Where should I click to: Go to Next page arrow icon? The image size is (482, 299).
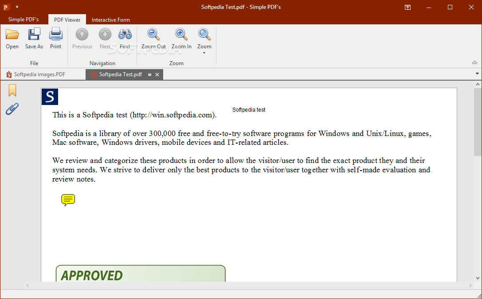pyautogui.click(x=105, y=34)
